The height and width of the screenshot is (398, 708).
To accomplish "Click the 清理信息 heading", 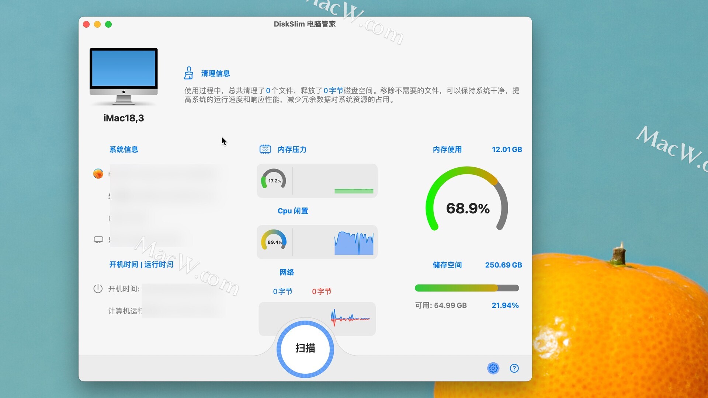I will pos(215,73).
